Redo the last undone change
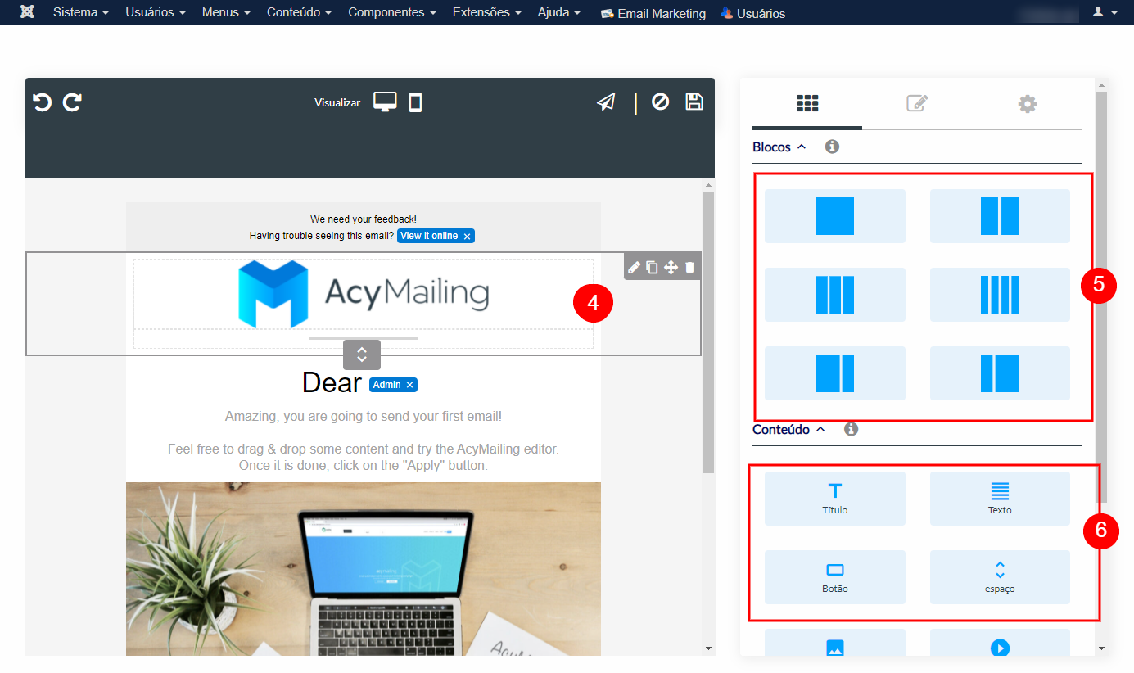This screenshot has height=673, width=1134. click(x=72, y=102)
